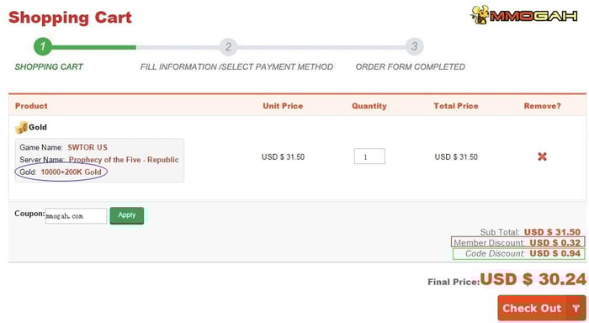
Task: Click the 10000+200K Gold amount
Action: click(71, 172)
